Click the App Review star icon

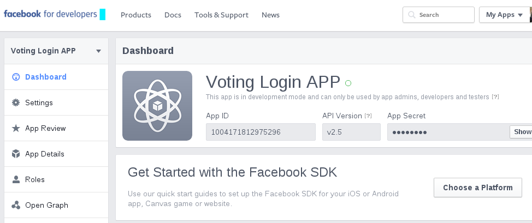[x=16, y=128]
